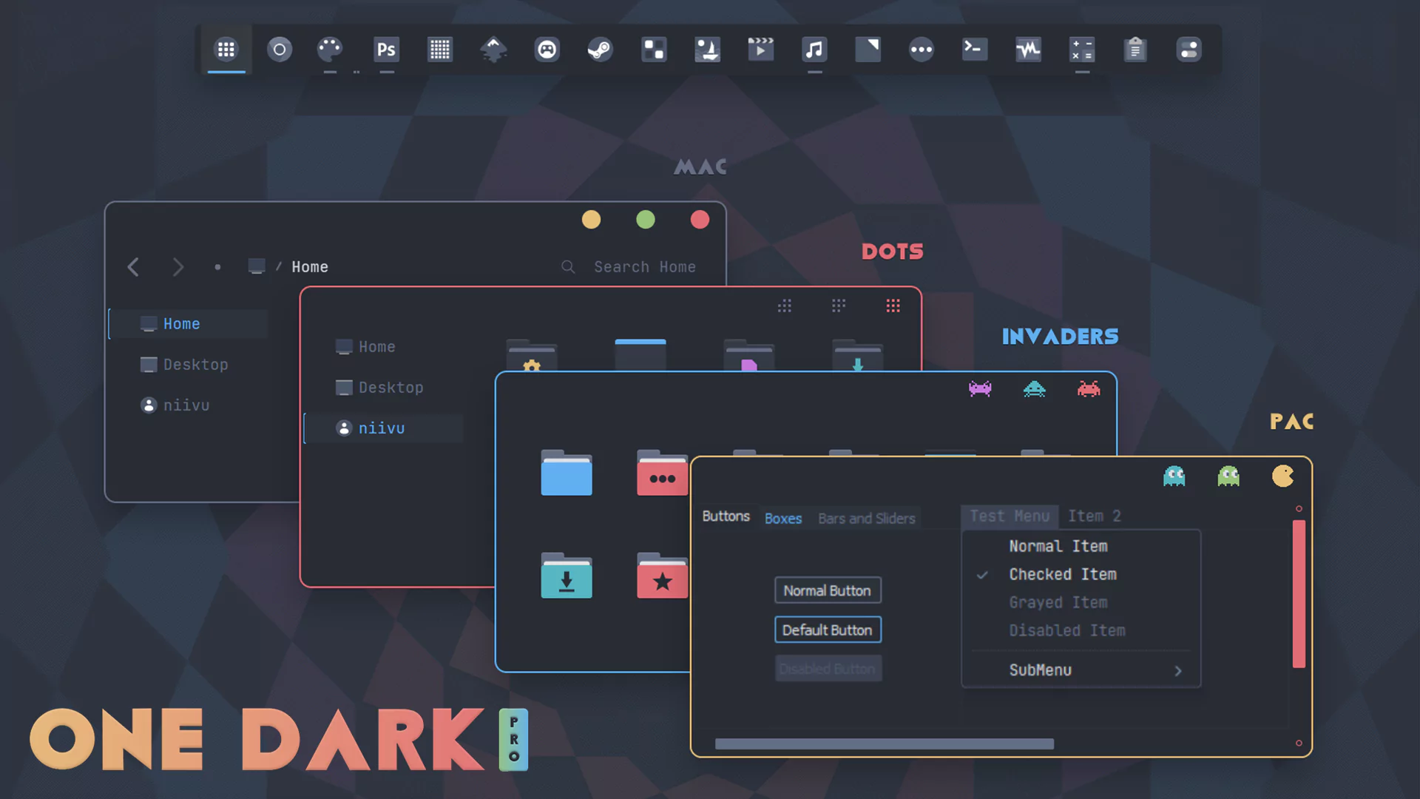Switch to the Boxes tab
Screen dimensions: 1420x799
tap(782, 519)
